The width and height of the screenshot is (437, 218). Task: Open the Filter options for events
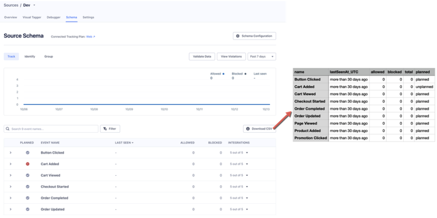pos(110,128)
